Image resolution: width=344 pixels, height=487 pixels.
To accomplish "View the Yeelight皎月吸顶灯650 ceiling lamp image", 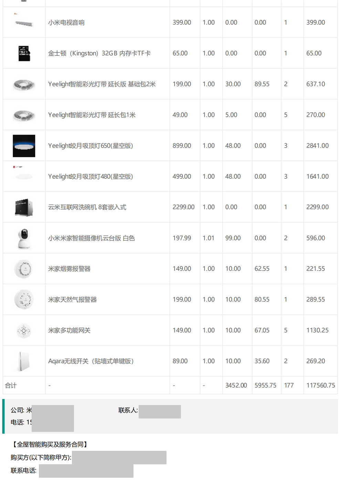I will [24, 146].
